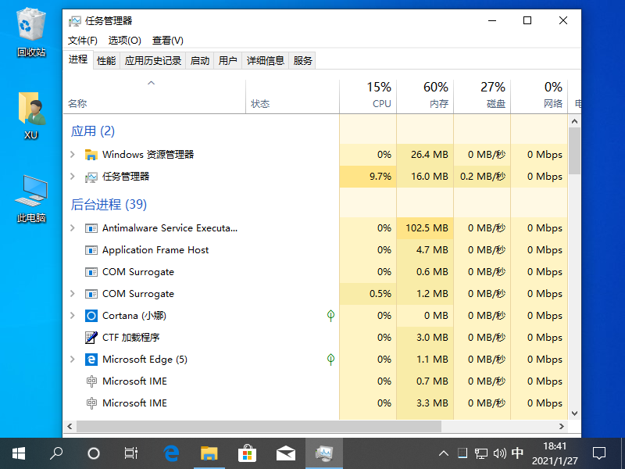Open the 选项(O) menu
Screen dimensions: 625x469
(125, 41)
